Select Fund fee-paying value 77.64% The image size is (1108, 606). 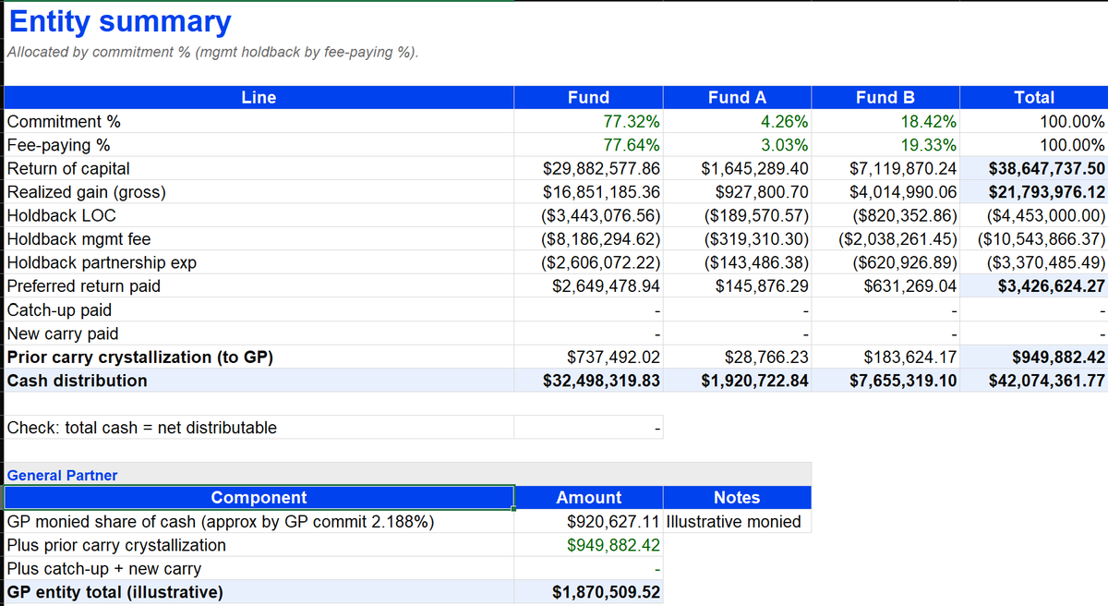point(588,145)
